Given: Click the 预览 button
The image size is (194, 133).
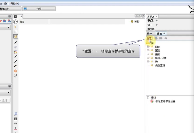Looking at the screenshot, I should [x=39, y=9].
